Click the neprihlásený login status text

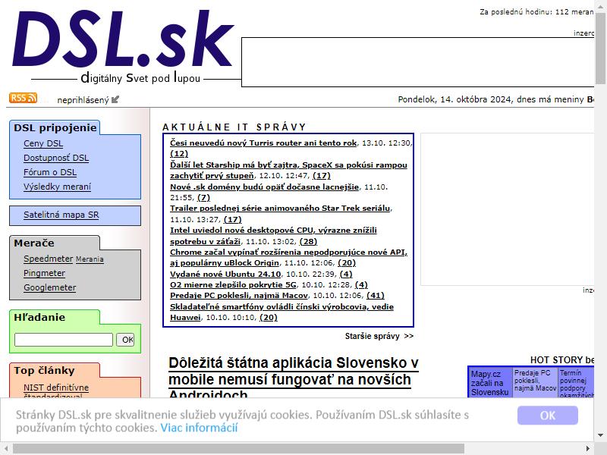(83, 100)
